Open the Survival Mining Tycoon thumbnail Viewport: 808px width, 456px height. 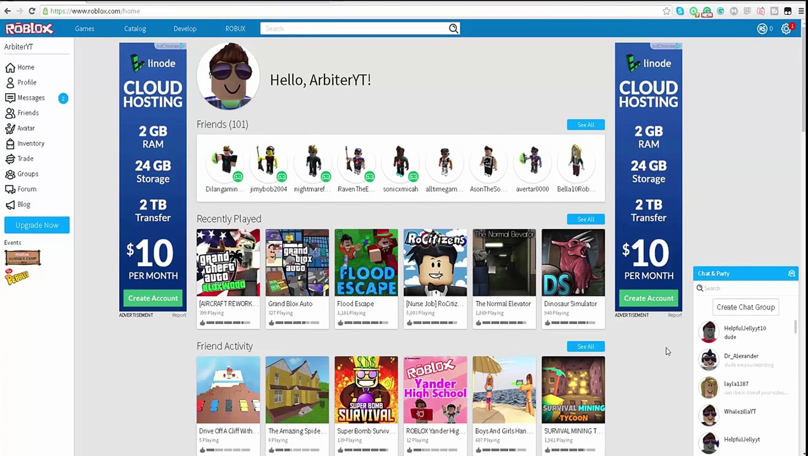click(573, 390)
